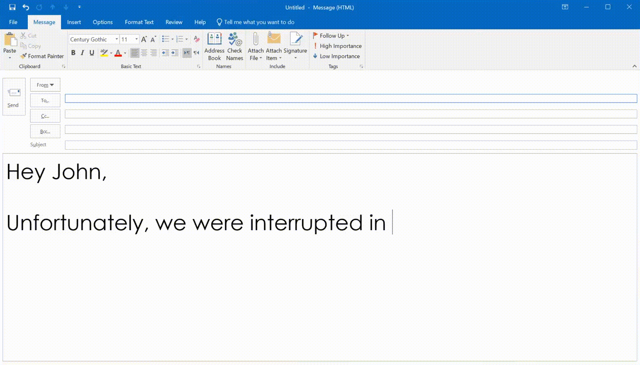Center the paragraph text
The image size is (640, 365).
144,52
